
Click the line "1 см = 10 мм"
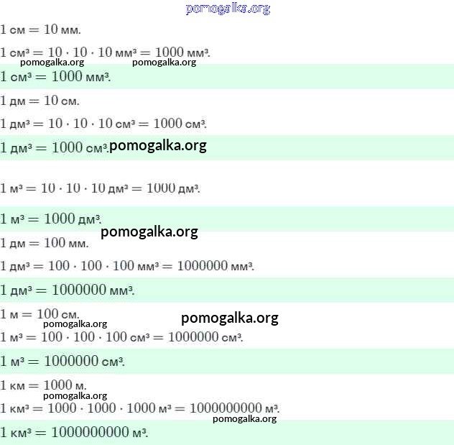[41, 30]
